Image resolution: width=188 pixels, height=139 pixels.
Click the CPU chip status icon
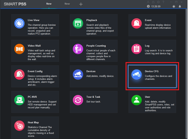click(174, 6)
